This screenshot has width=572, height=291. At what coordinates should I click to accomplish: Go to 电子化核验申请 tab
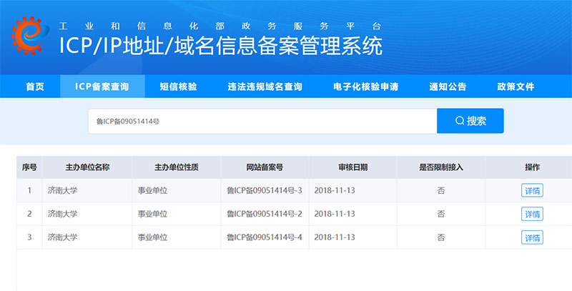365,87
